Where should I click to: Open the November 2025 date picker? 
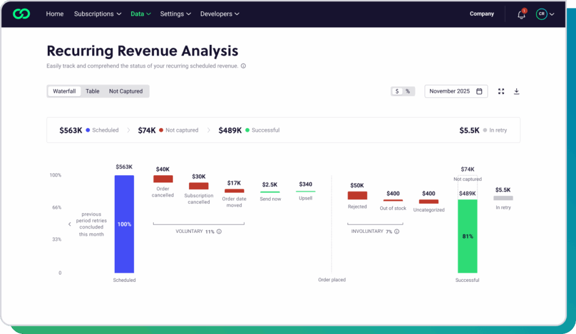456,91
